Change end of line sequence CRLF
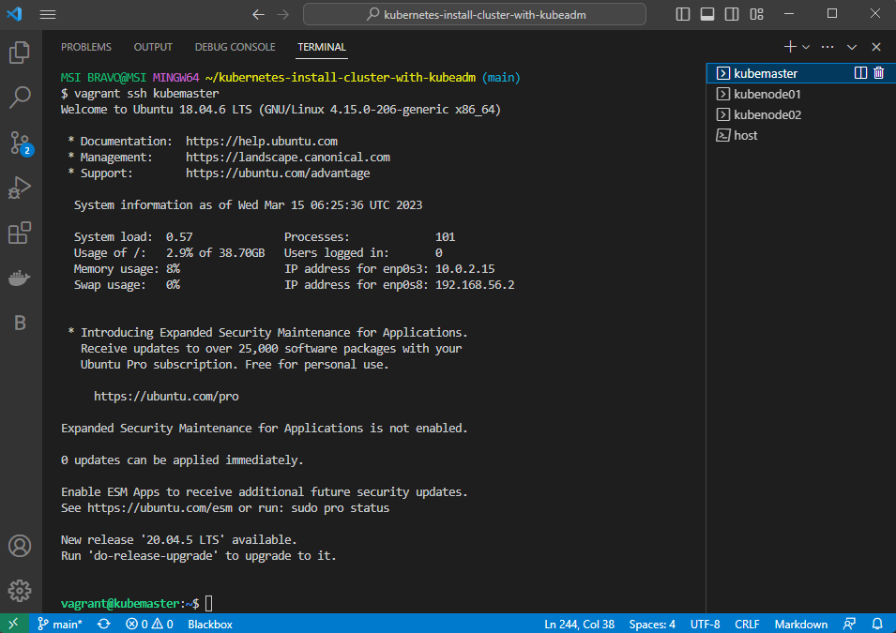 747,624
